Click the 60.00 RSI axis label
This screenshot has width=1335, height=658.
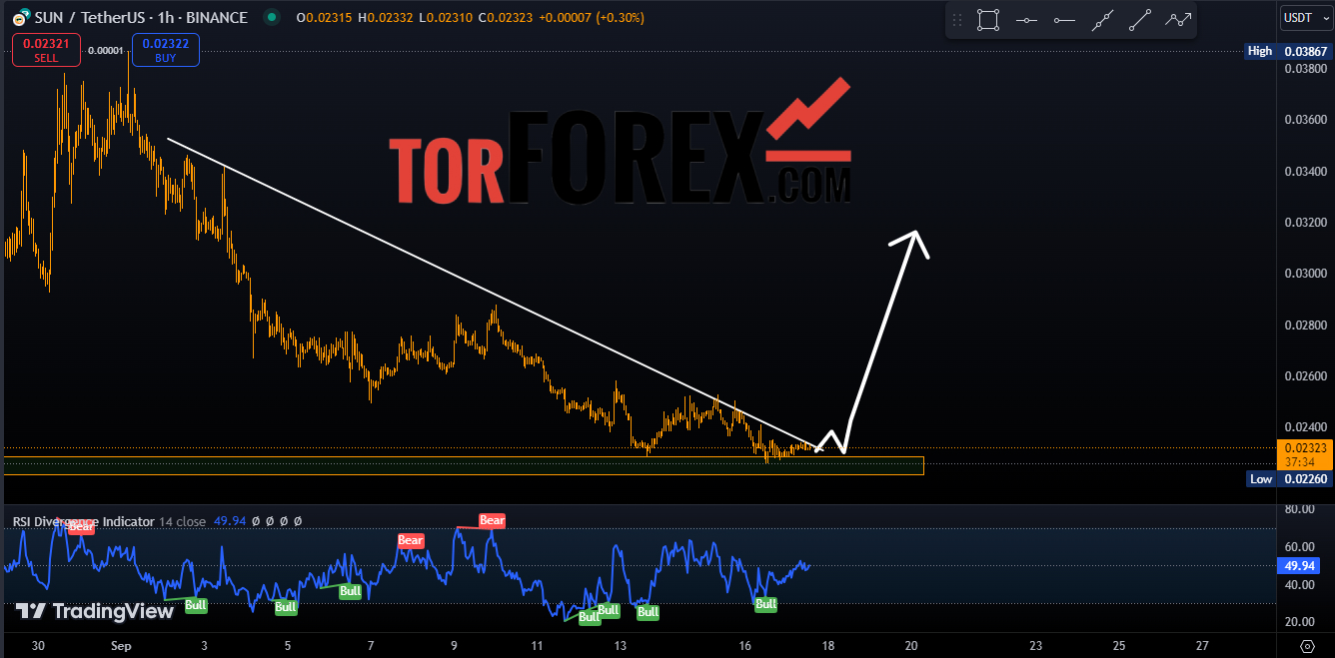pyautogui.click(x=1298, y=547)
